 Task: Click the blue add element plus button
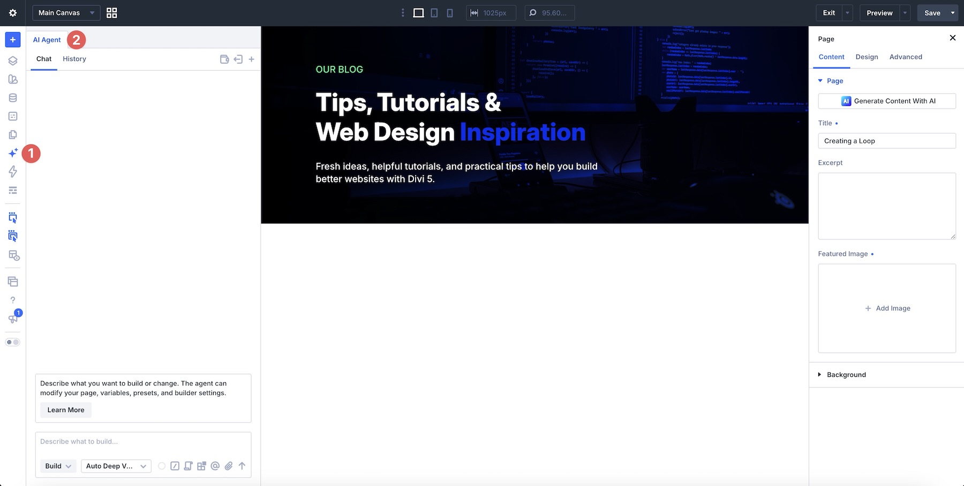[x=13, y=40]
